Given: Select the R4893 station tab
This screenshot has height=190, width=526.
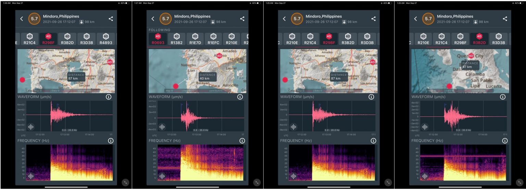Looking at the screenshot, I should click(x=105, y=39).
